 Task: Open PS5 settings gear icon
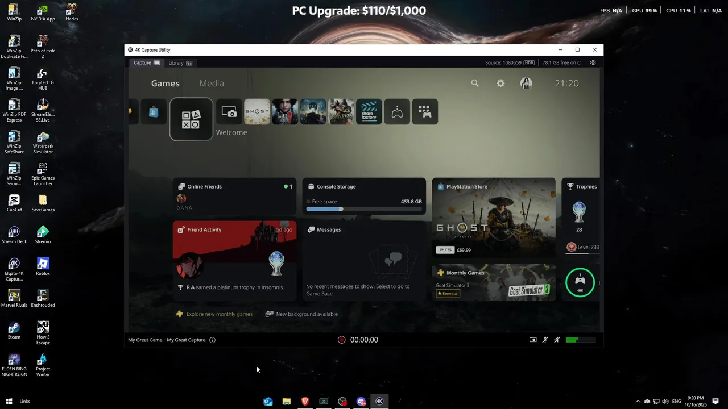(500, 84)
